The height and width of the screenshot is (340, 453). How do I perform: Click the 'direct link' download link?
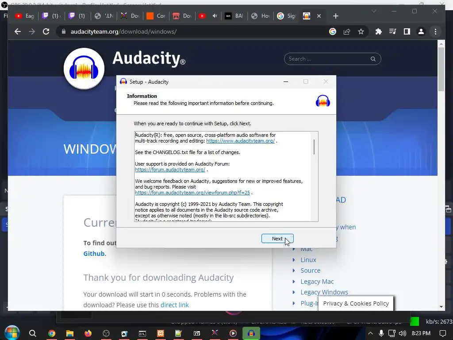[174, 305]
